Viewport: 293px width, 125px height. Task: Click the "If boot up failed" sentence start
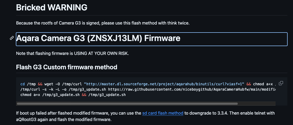click(32, 113)
